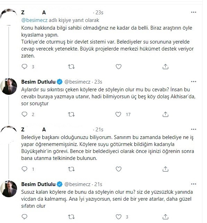Share the first tweet in thread
Screen dimensions: 207x223
coord(165,67)
